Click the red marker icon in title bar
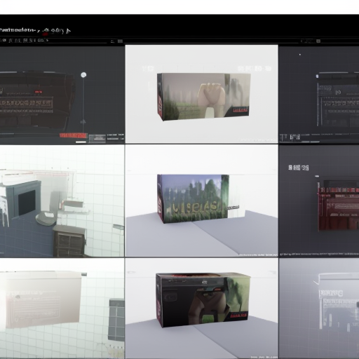The image size is (359, 359). [x=46, y=33]
